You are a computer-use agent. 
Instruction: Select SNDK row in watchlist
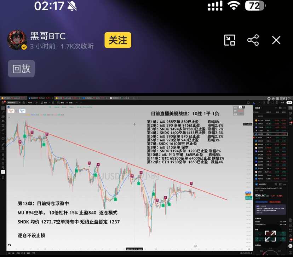(x=270, y=172)
